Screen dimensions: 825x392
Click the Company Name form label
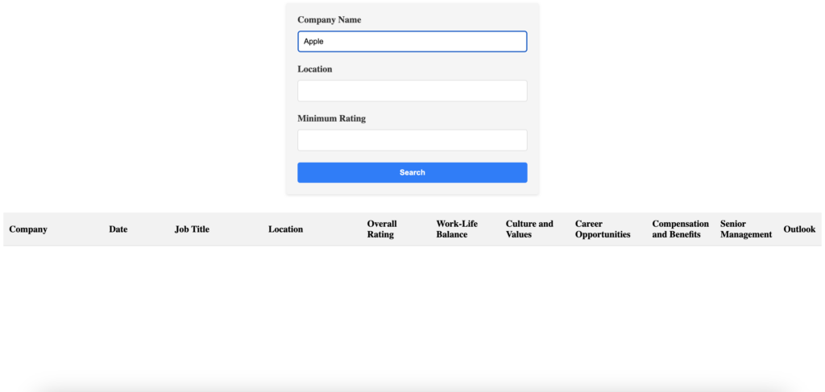point(329,19)
